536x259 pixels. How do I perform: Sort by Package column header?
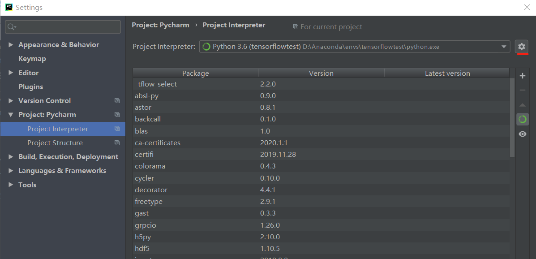point(196,73)
